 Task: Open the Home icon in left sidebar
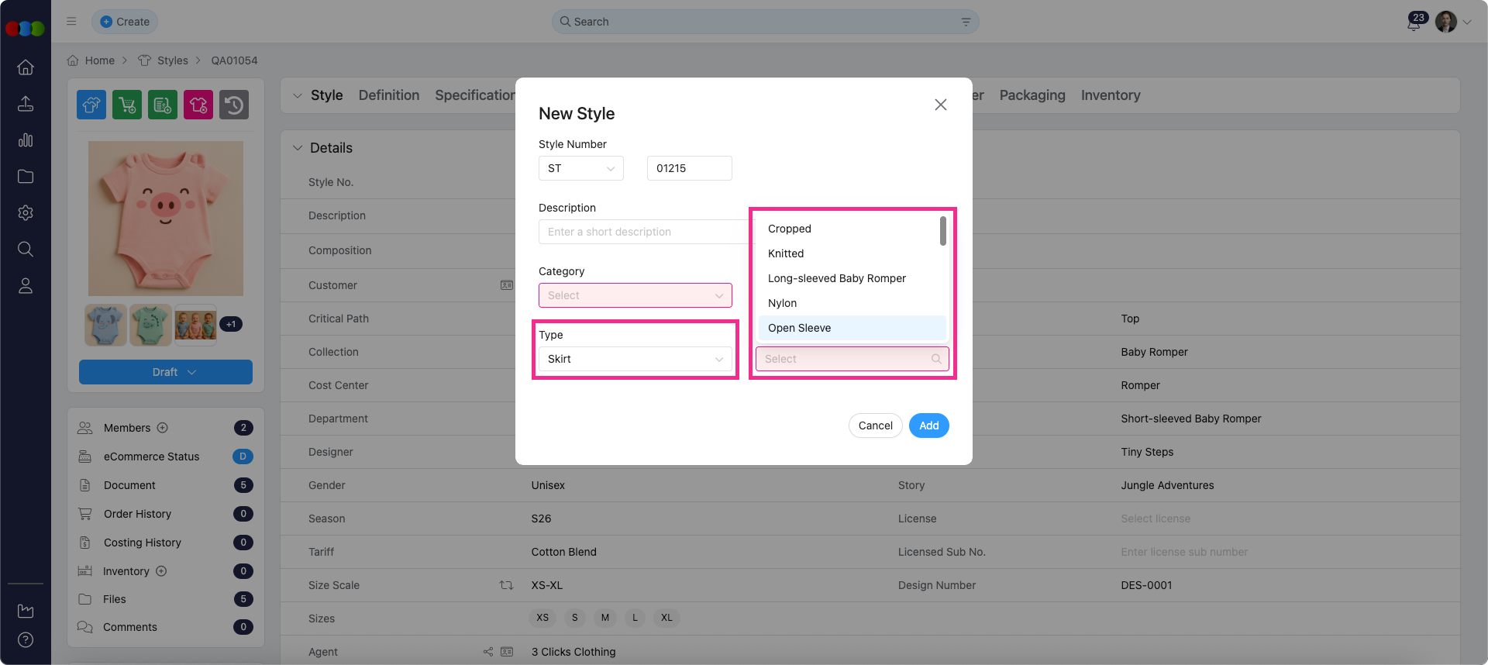(x=26, y=67)
